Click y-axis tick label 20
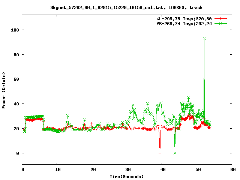The width and height of the screenshot is (240, 180). tap(16, 129)
